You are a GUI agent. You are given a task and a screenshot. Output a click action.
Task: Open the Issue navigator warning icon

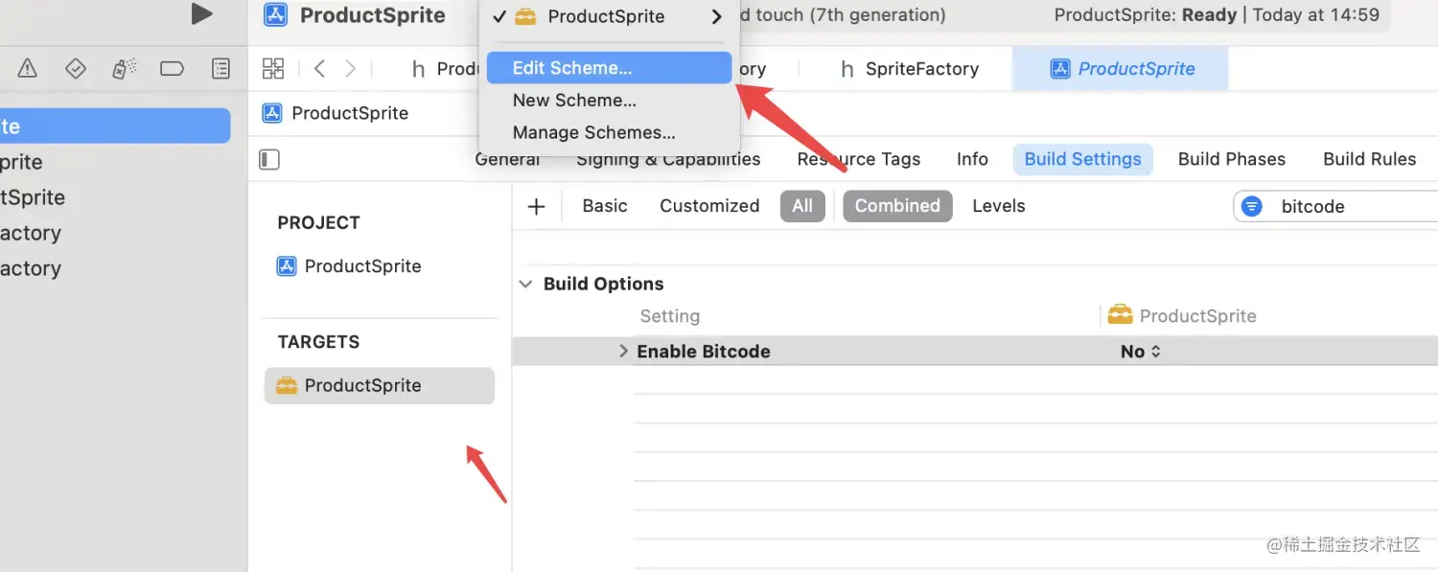pyautogui.click(x=28, y=68)
